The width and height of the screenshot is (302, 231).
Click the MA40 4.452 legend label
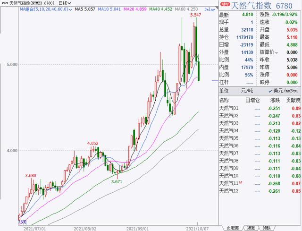point(160,9)
